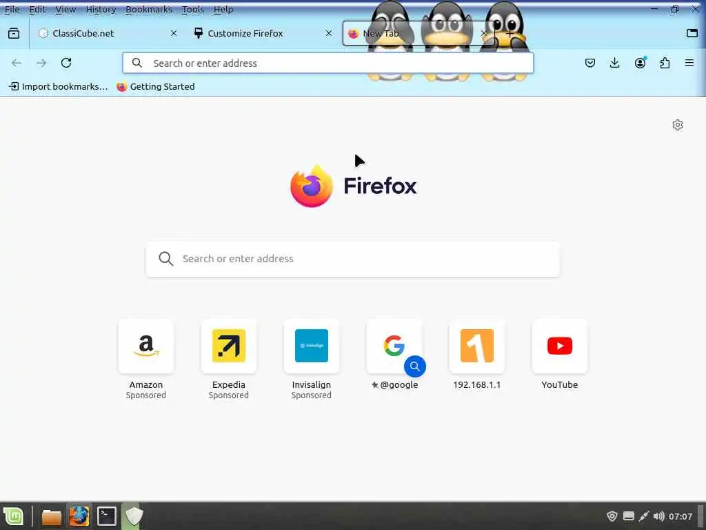Click the sidebar icon at the tab bar's right end
This screenshot has height=530, width=706.
pos(692,33)
